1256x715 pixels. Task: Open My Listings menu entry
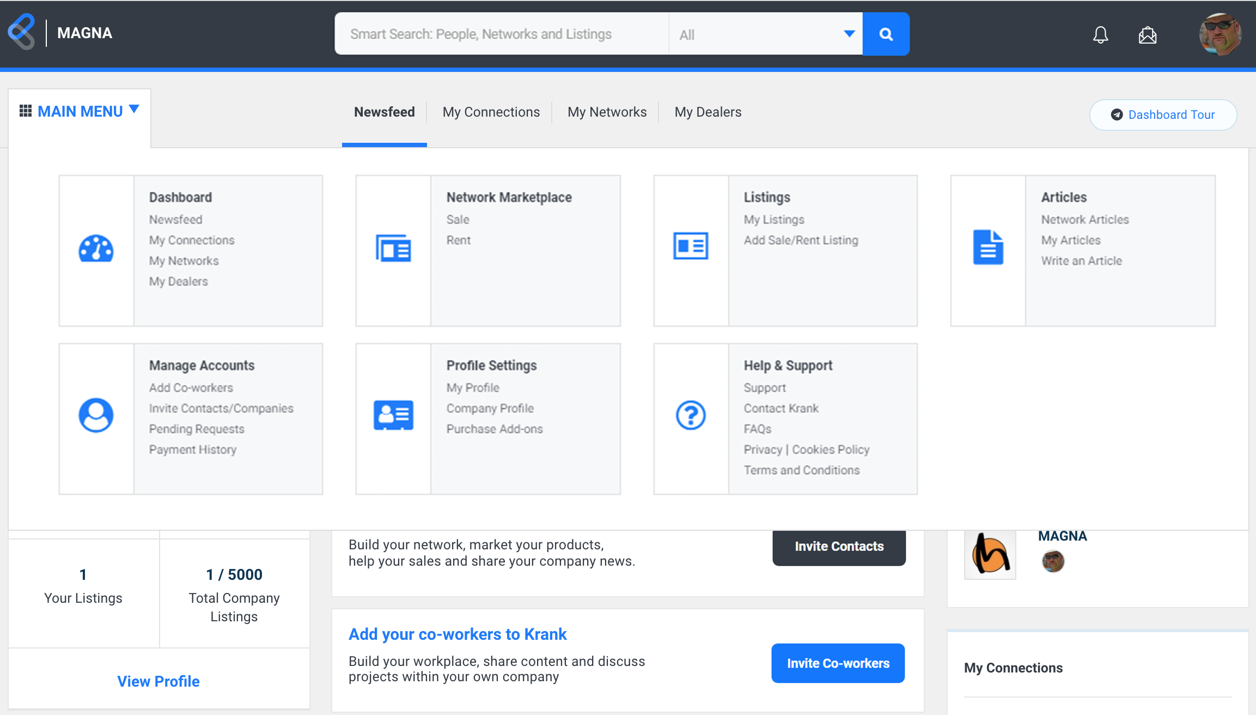point(774,220)
